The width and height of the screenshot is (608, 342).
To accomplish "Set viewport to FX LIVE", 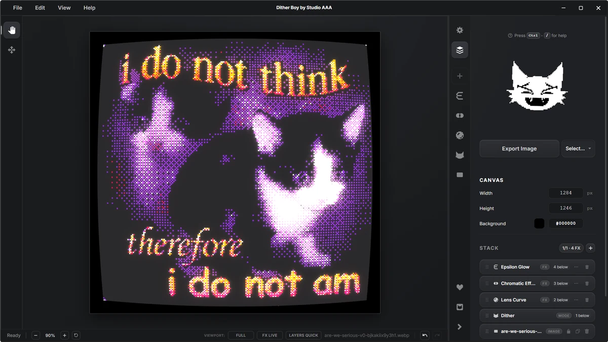I will (x=270, y=335).
